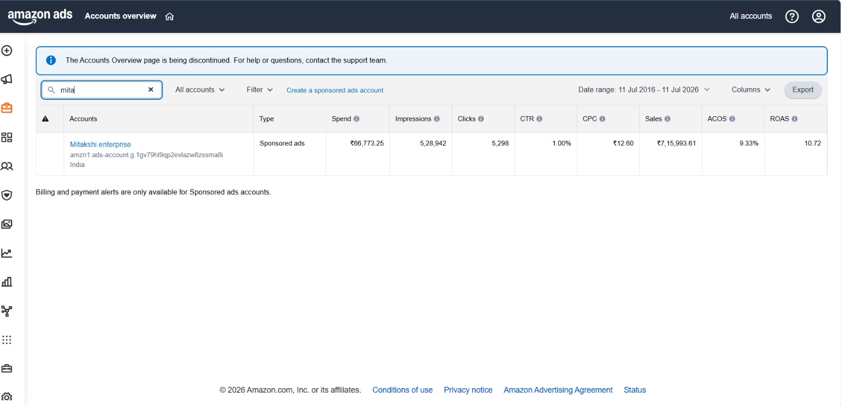The width and height of the screenshot is (842, 406).
Task: Click the Clicks info icon
Action: point(481,119)
